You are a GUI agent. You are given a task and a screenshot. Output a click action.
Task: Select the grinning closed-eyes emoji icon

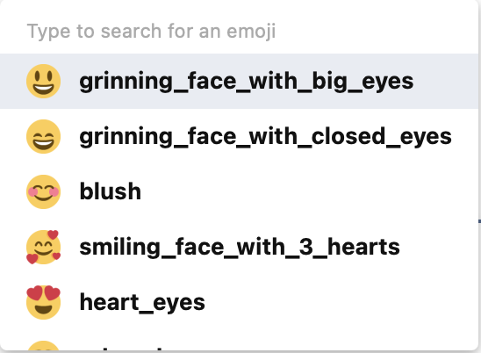(x=43, y=137)
